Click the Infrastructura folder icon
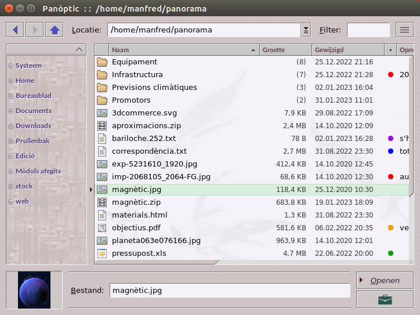Image resolution: width=420 pixels, height=315 pixels. tap(102, 75)
